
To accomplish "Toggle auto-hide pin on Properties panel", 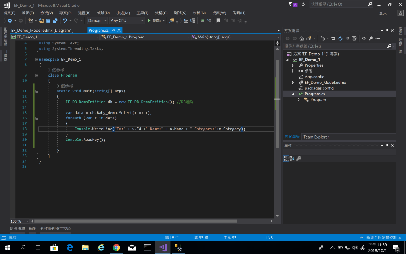I will [387, 145].
